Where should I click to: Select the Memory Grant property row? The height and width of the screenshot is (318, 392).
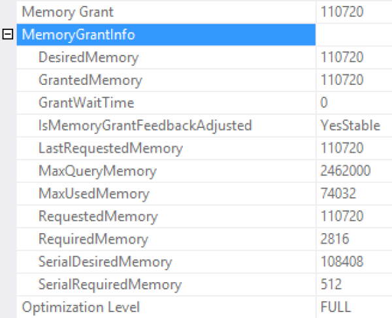click(x=67, y=12)
